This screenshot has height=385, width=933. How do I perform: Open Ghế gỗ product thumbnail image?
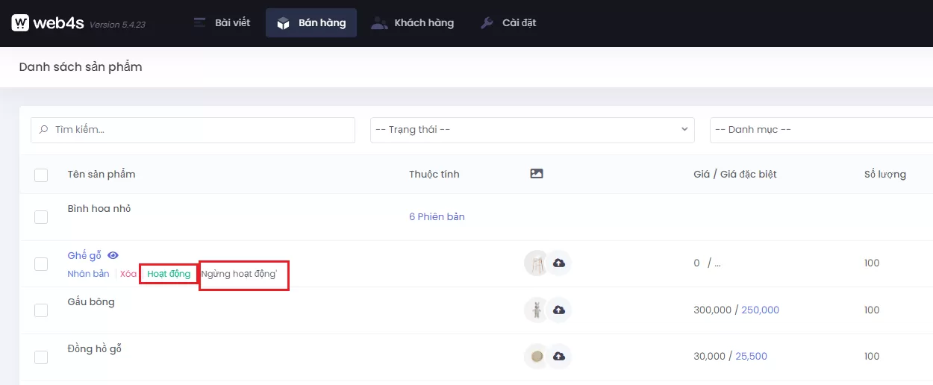536,263
